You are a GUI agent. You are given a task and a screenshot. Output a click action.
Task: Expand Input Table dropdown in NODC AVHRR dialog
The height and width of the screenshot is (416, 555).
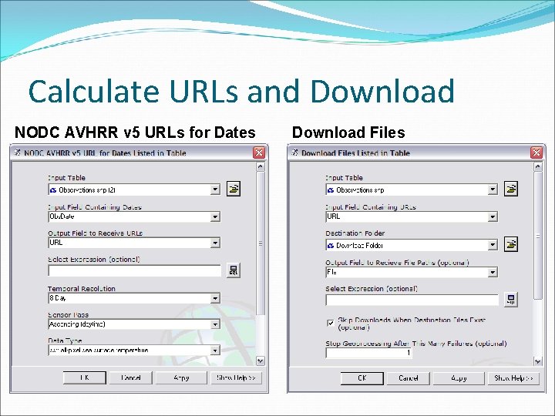pos(215,190)
